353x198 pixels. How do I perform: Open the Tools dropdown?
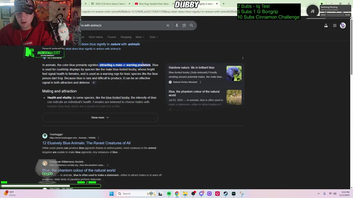click(154, 37)
